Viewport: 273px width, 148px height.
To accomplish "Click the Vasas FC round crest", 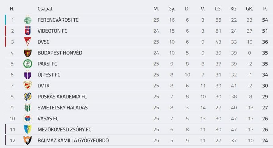I will tap(28, 118).
